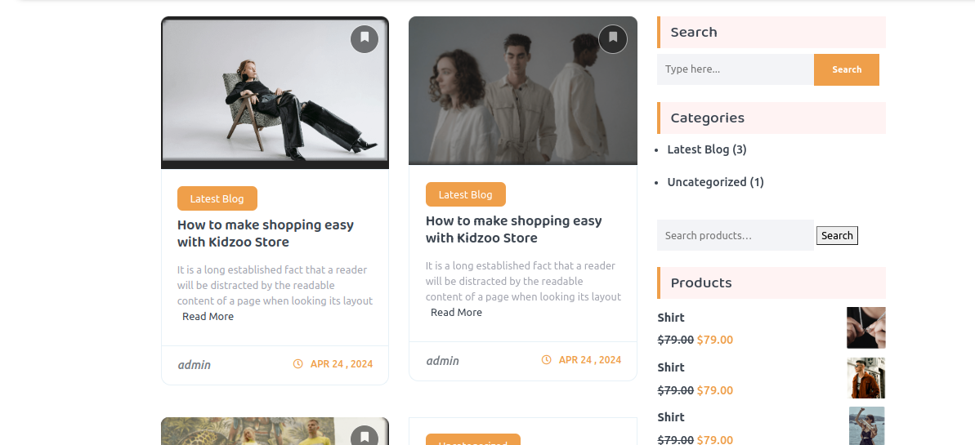Click the product Search button
Image resolution: width=975 pixels, height=445 pixels.
pos(837,236)
